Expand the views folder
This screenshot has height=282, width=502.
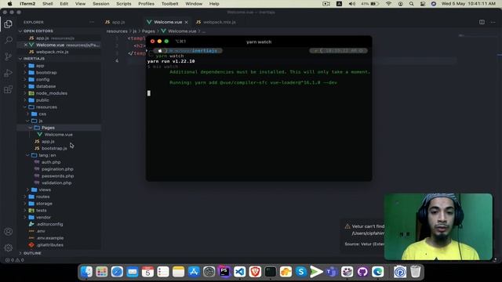point(45,190)
